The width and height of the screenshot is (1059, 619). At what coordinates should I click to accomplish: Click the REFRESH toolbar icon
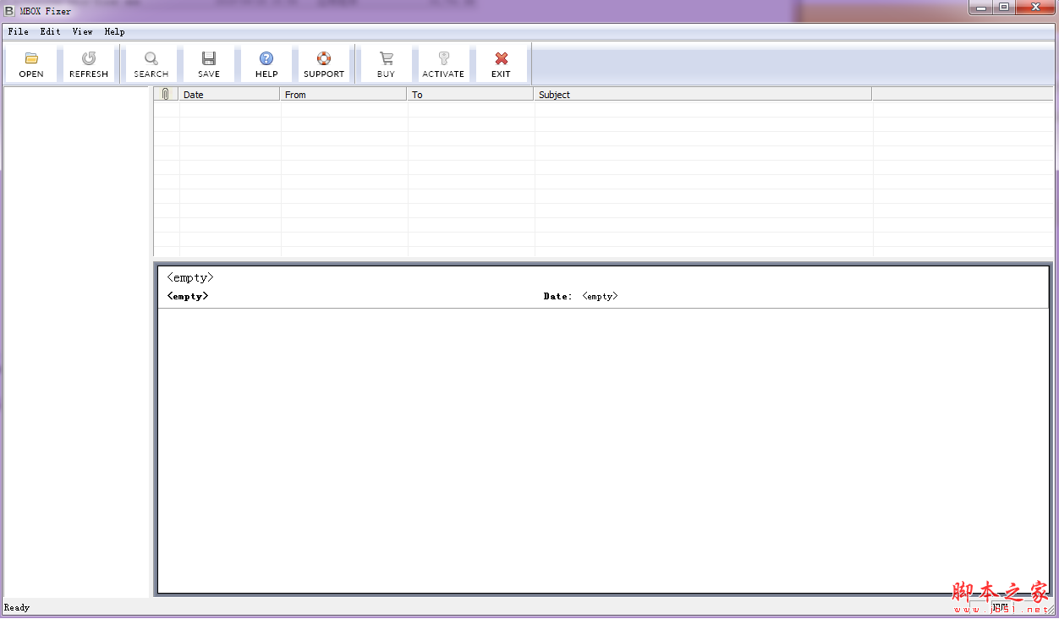(x=89, y=64)
